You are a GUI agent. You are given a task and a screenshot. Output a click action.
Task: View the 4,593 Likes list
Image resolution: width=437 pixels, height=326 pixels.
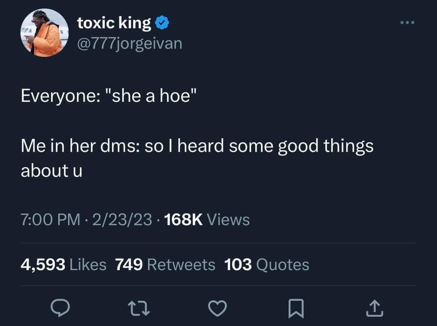[64, 264]
